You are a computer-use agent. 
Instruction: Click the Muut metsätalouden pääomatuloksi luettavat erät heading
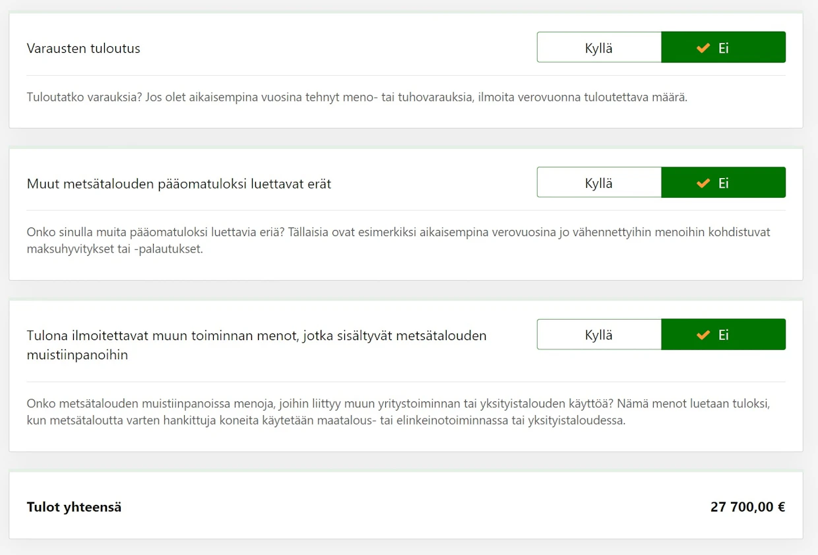[x=179, y=184]
